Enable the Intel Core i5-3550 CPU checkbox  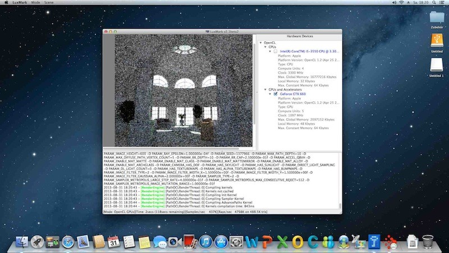(x=276, y=51)
